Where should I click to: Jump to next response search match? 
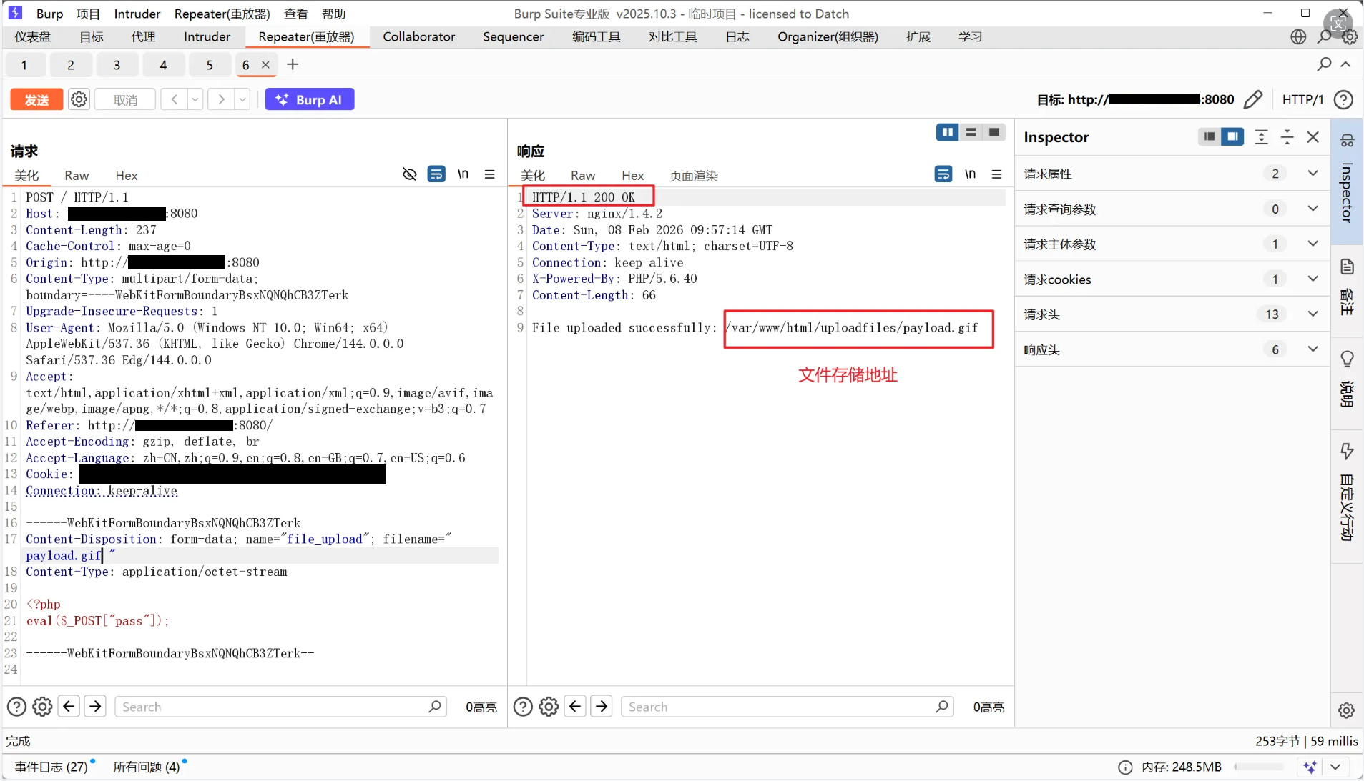pyautogui.click(x=602, y=707)
